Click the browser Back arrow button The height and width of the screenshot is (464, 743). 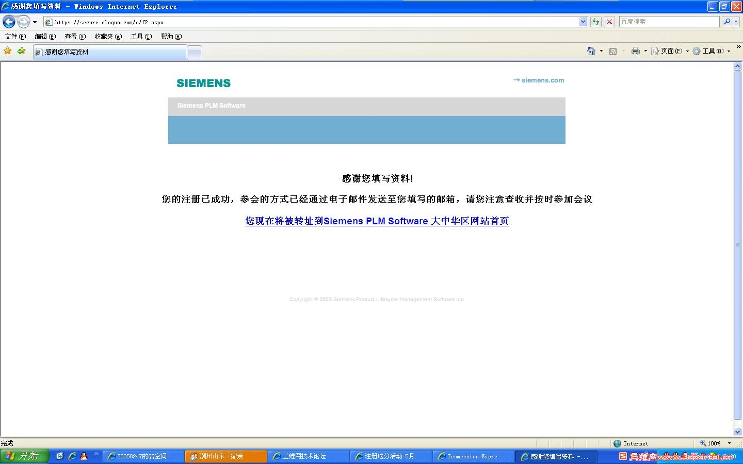point(9,22)
